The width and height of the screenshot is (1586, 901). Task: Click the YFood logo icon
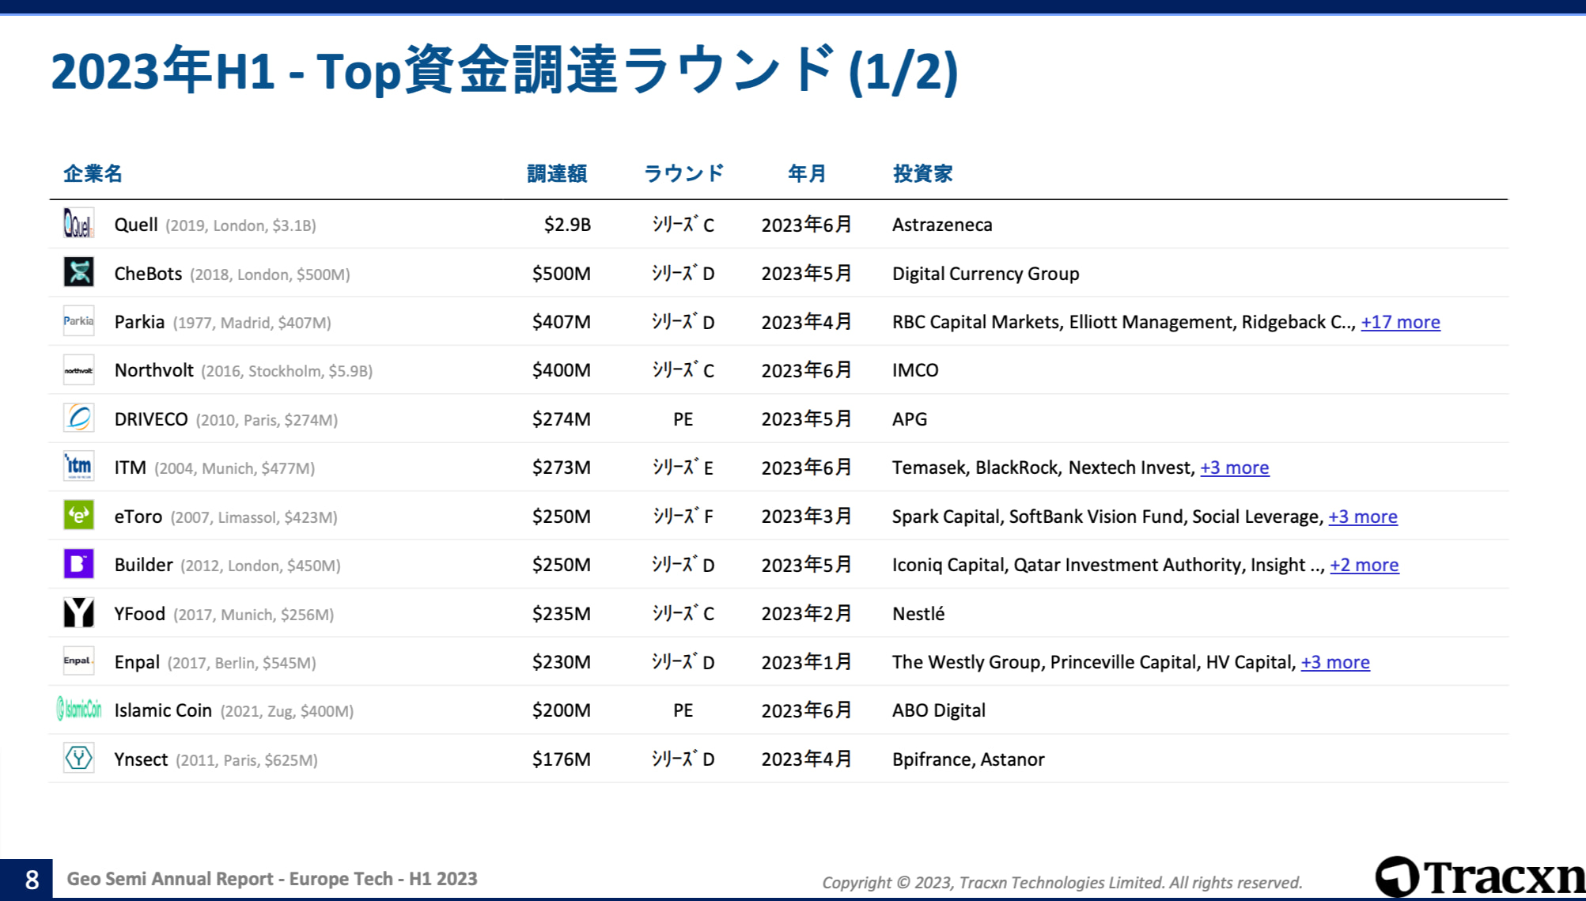pos(78,613)
